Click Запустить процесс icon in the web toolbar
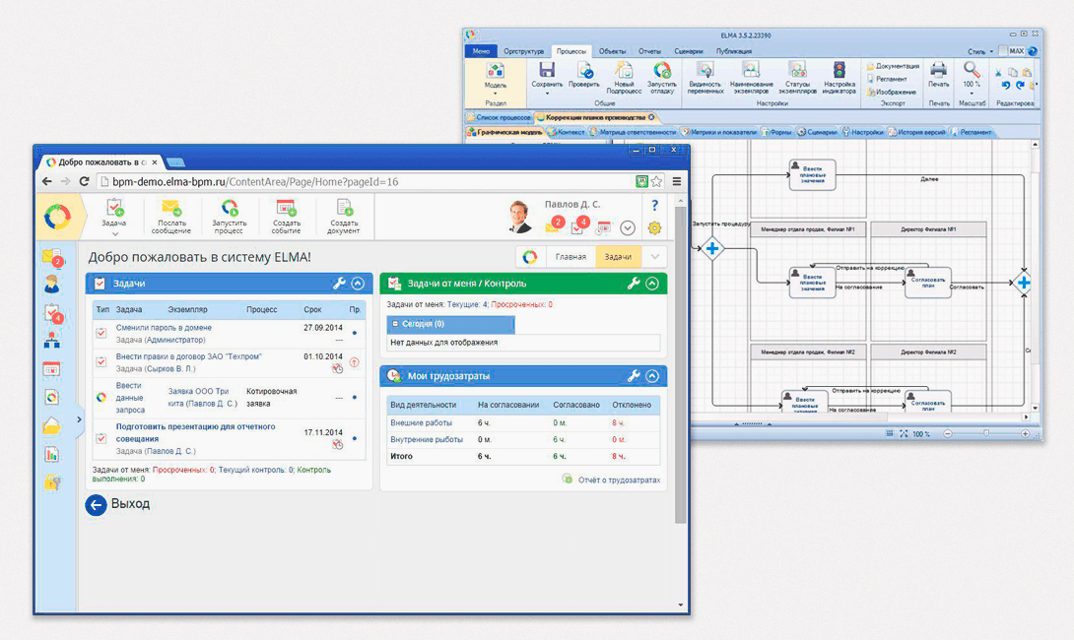Image resolution: width=1074 pixels, height=640 pixels. coord(230,207)
